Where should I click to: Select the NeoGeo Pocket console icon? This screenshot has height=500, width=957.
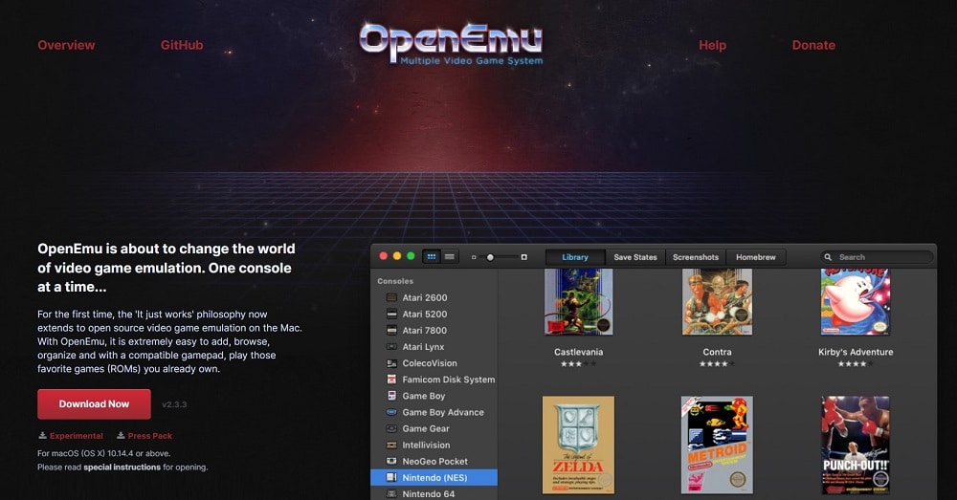[391, 462]
